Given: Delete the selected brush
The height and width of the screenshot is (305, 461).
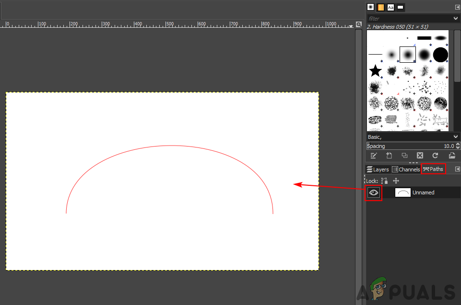Looking at the screenshot, I should tap(420, 156).
